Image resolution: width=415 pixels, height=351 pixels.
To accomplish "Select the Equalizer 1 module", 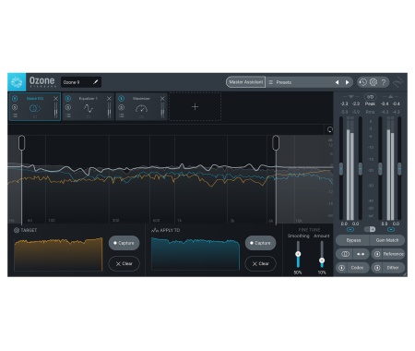I will point(89,107).
